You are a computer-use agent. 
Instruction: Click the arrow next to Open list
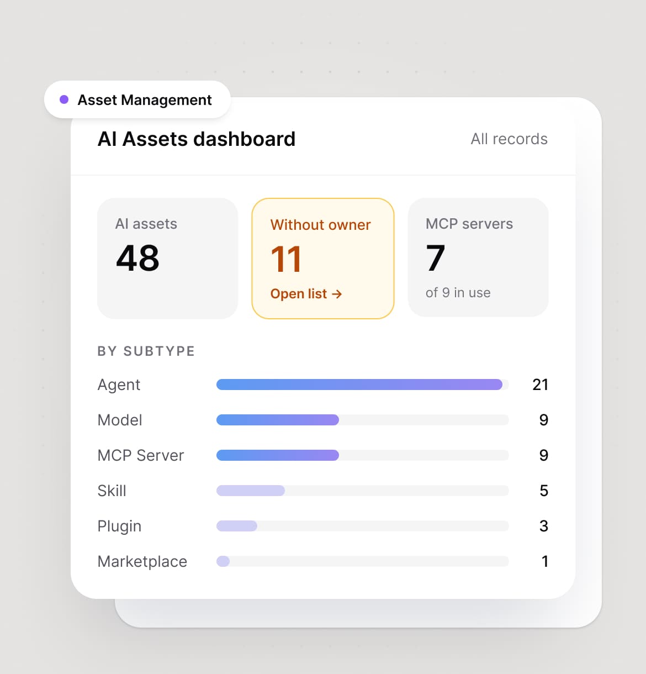point(337,294)
